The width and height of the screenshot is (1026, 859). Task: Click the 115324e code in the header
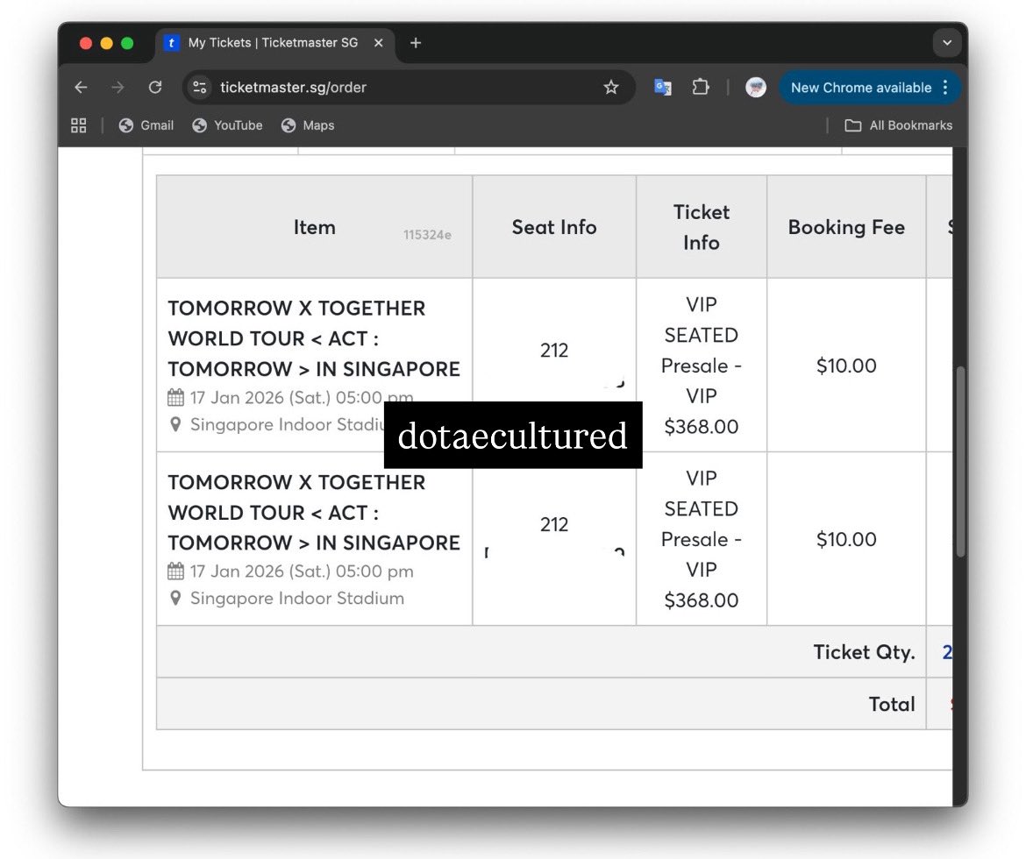427,235
